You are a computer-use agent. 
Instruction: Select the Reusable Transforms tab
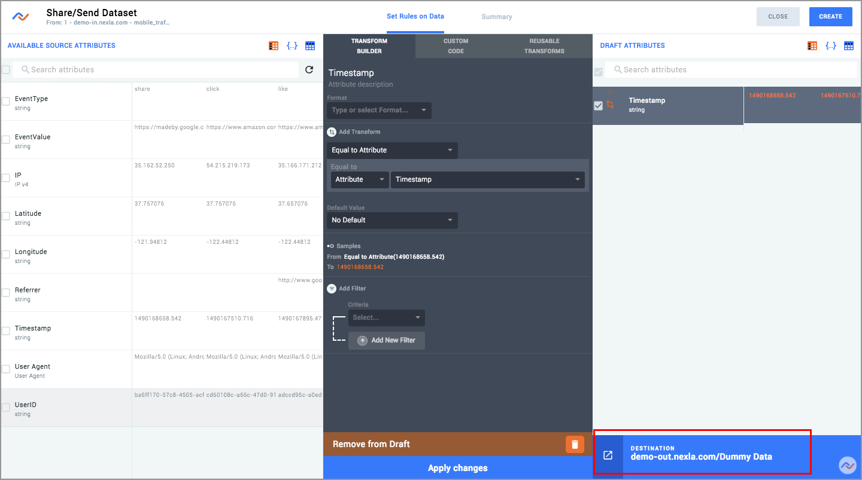point(544,46)
